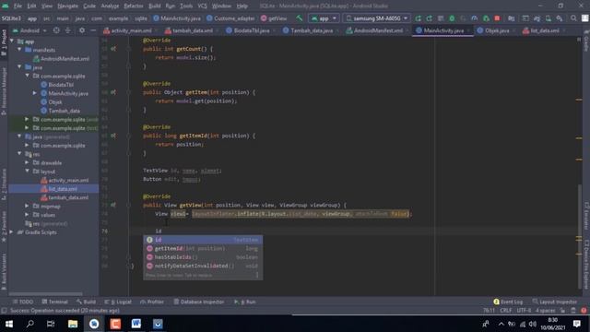Open the Logcat tool window
The width and height of the screenshot is (590, 332).
118,302
